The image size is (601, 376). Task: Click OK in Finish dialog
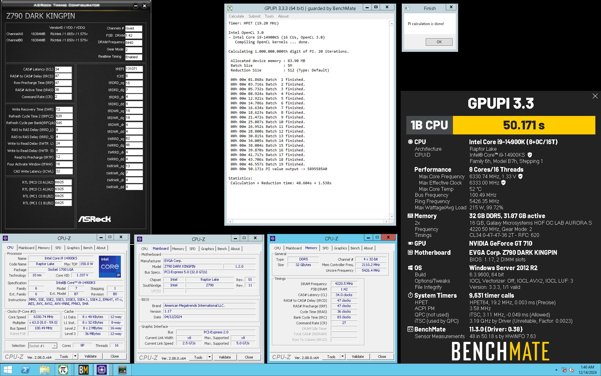439,42
